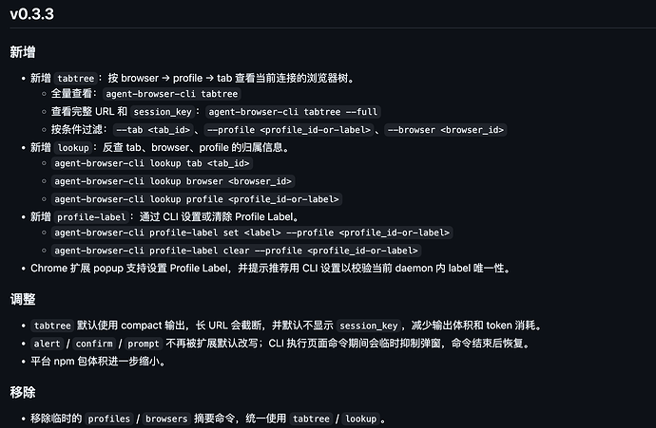656x428 pixels.
Task: Click the tabtree code tag in first bullet
Action: point(76,78)
